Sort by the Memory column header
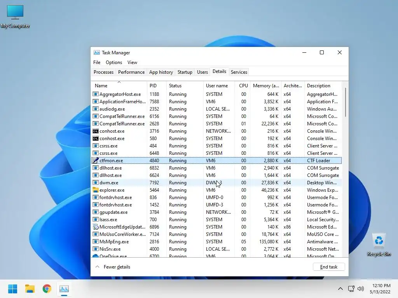Screen dimensions: 398x298 point(266,85)
